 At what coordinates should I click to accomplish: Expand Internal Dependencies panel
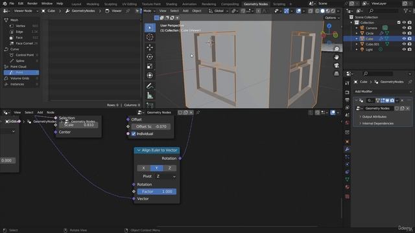pos(377,124)
